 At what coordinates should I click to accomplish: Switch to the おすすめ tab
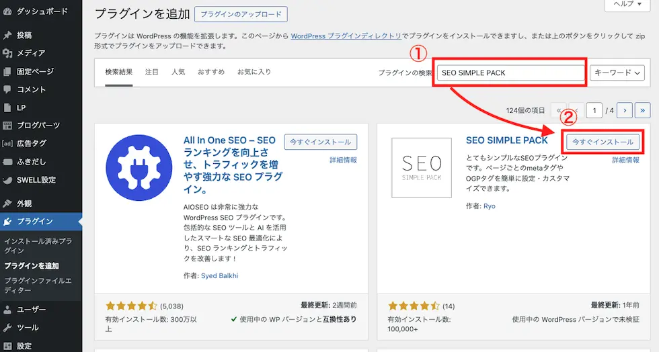(x=211, y=72)
